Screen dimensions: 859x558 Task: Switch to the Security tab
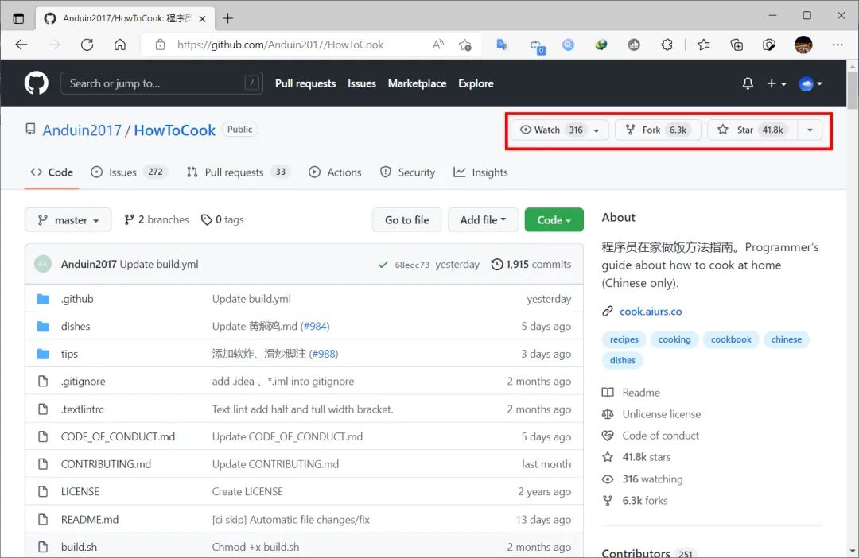(407, 172)
